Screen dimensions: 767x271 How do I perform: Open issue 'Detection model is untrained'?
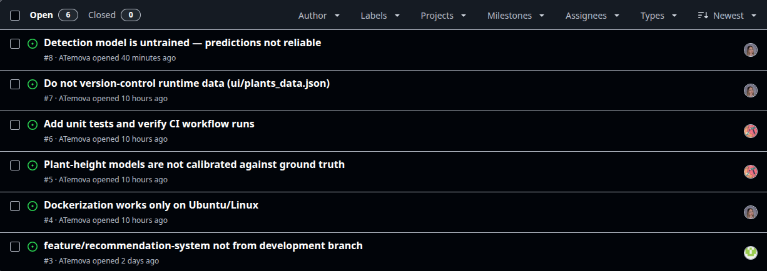pos(182,43)
